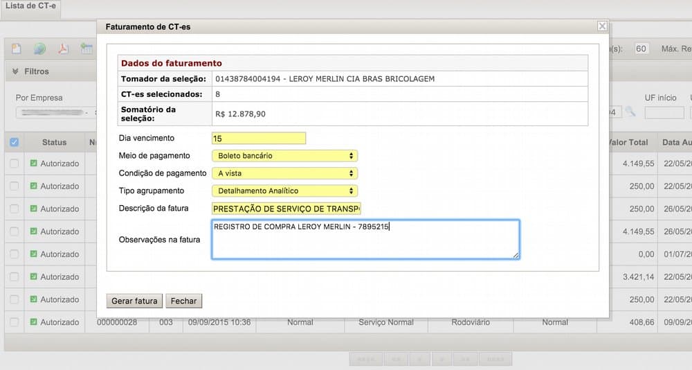Click the date cell 09/09/2015 10:36
Screen dimensions: 692x370
[x=219, y=322]
